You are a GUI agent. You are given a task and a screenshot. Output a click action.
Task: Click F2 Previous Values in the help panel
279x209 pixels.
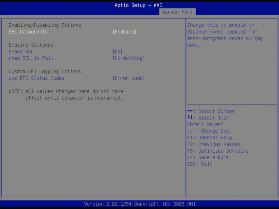[214, 144]
